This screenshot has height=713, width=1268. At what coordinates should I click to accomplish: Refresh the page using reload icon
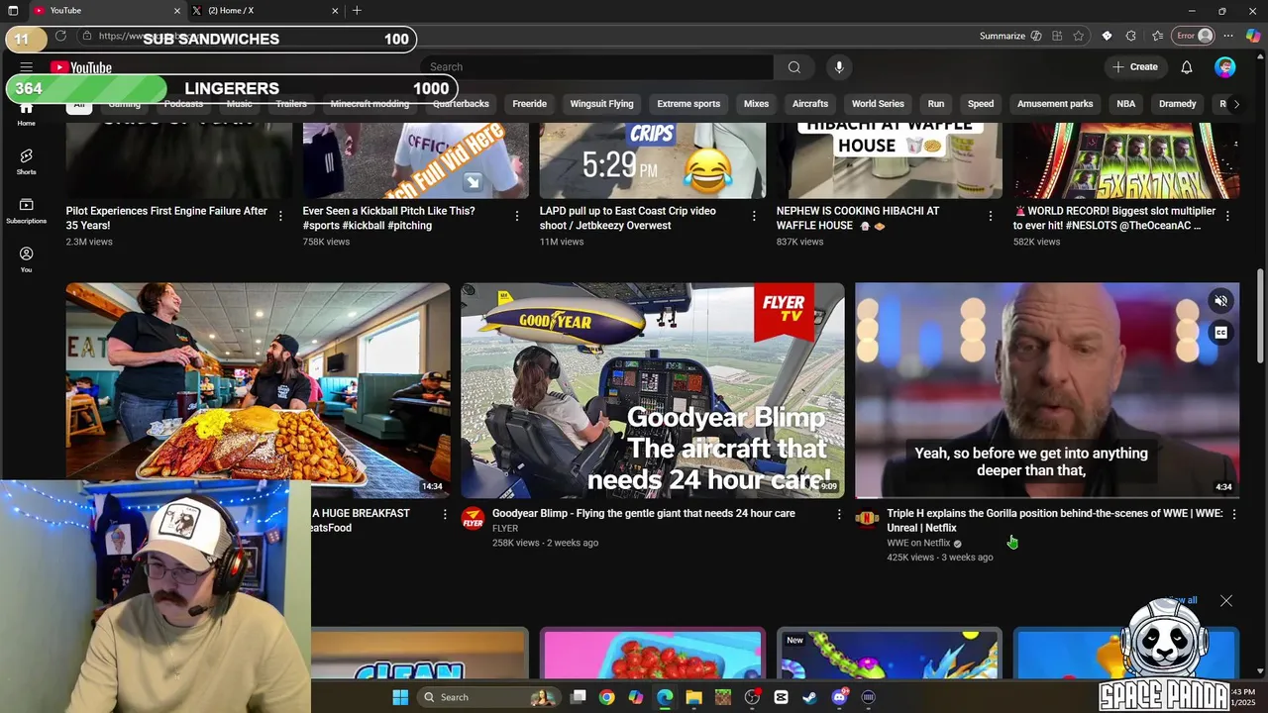pos(60,36)
